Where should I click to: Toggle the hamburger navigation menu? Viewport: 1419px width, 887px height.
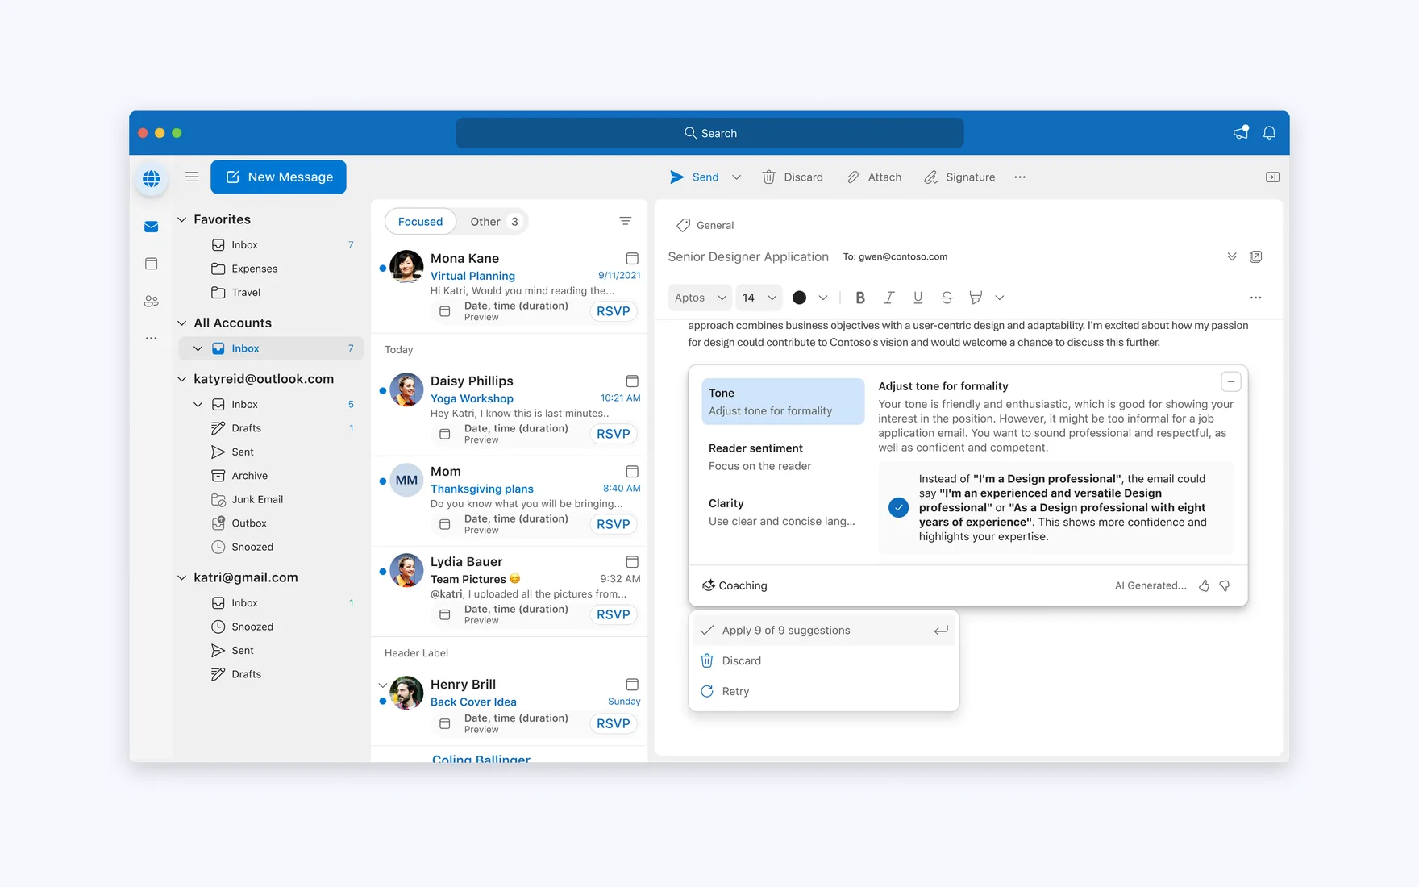192,177
